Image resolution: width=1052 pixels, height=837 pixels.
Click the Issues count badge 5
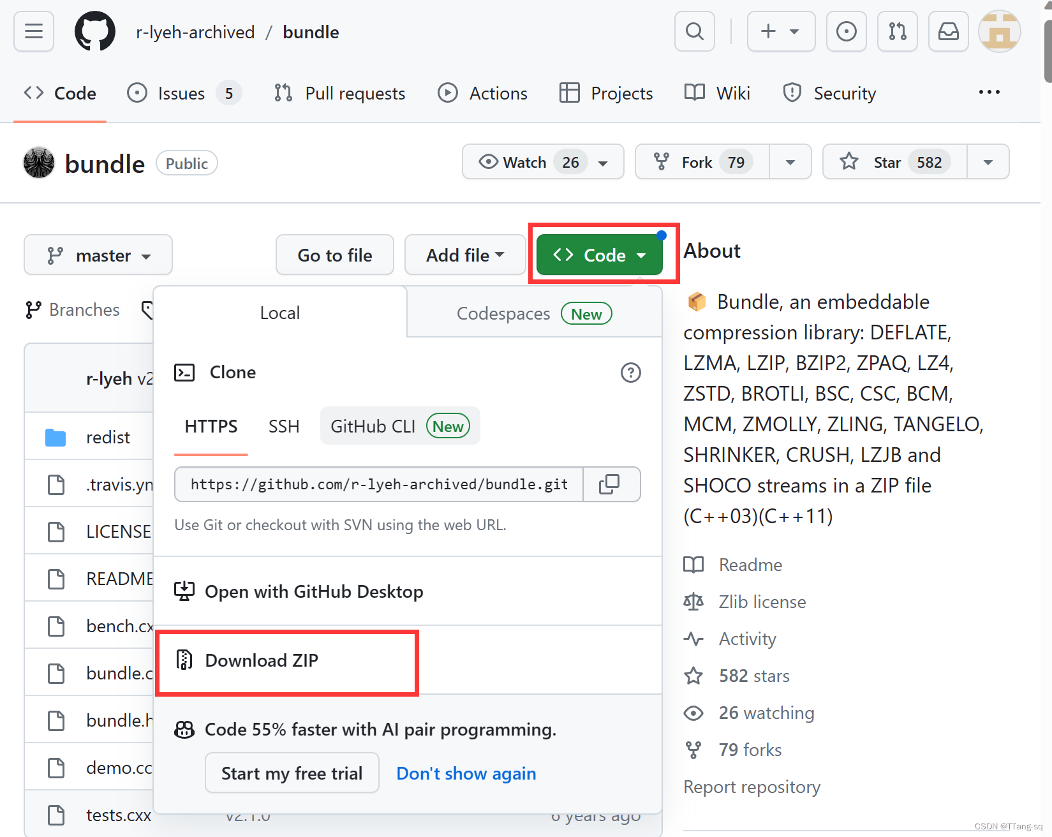[228, 93]
